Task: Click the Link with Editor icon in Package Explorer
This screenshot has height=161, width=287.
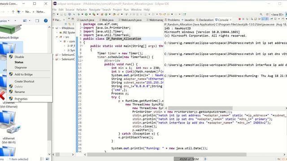Action: (x=70, y=24)
